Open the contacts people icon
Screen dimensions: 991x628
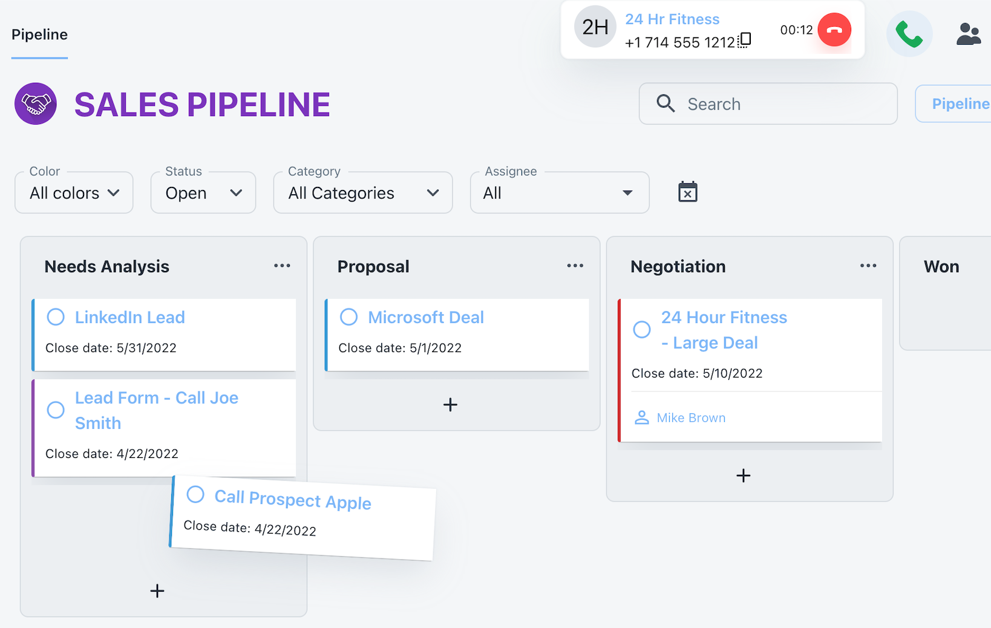pos(968,34)
